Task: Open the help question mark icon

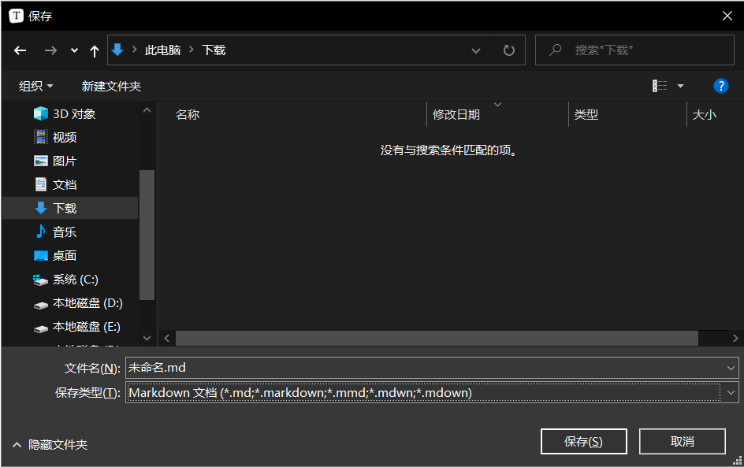Action: click(x=720, y=86)
